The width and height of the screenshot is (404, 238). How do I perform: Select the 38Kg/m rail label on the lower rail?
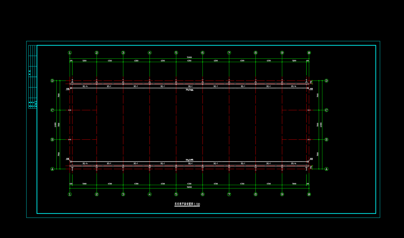coord(189,160)
